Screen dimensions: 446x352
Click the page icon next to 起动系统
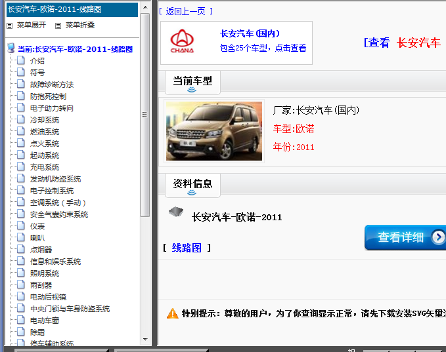pos(21,155)
